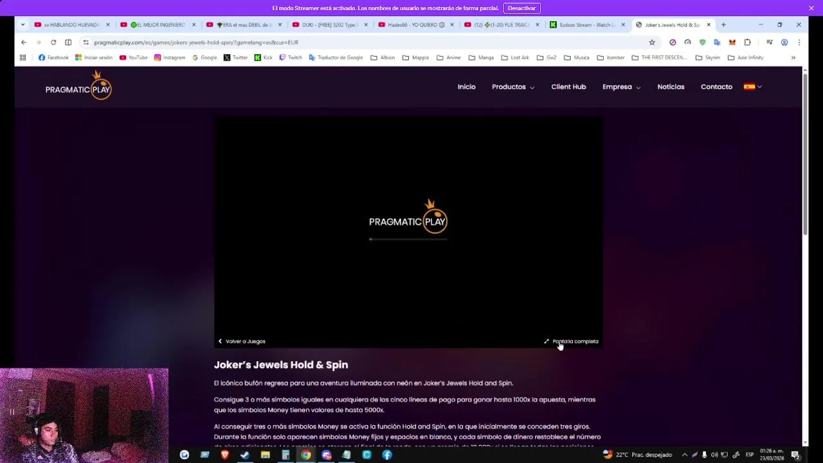
Task: Click the webcam overlay thumbnail
Action: click(84, 415)
